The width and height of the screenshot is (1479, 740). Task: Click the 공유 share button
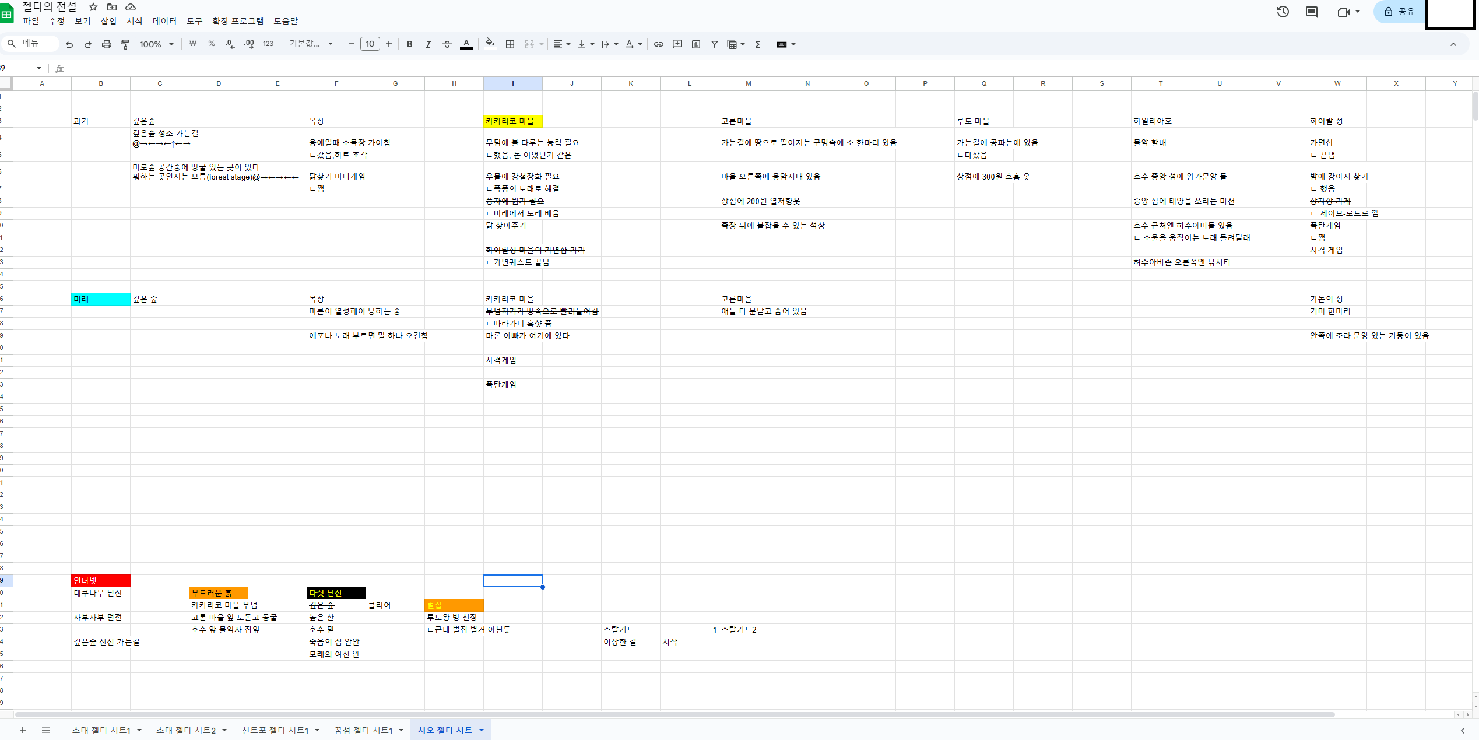click(x=1399, y=12)
